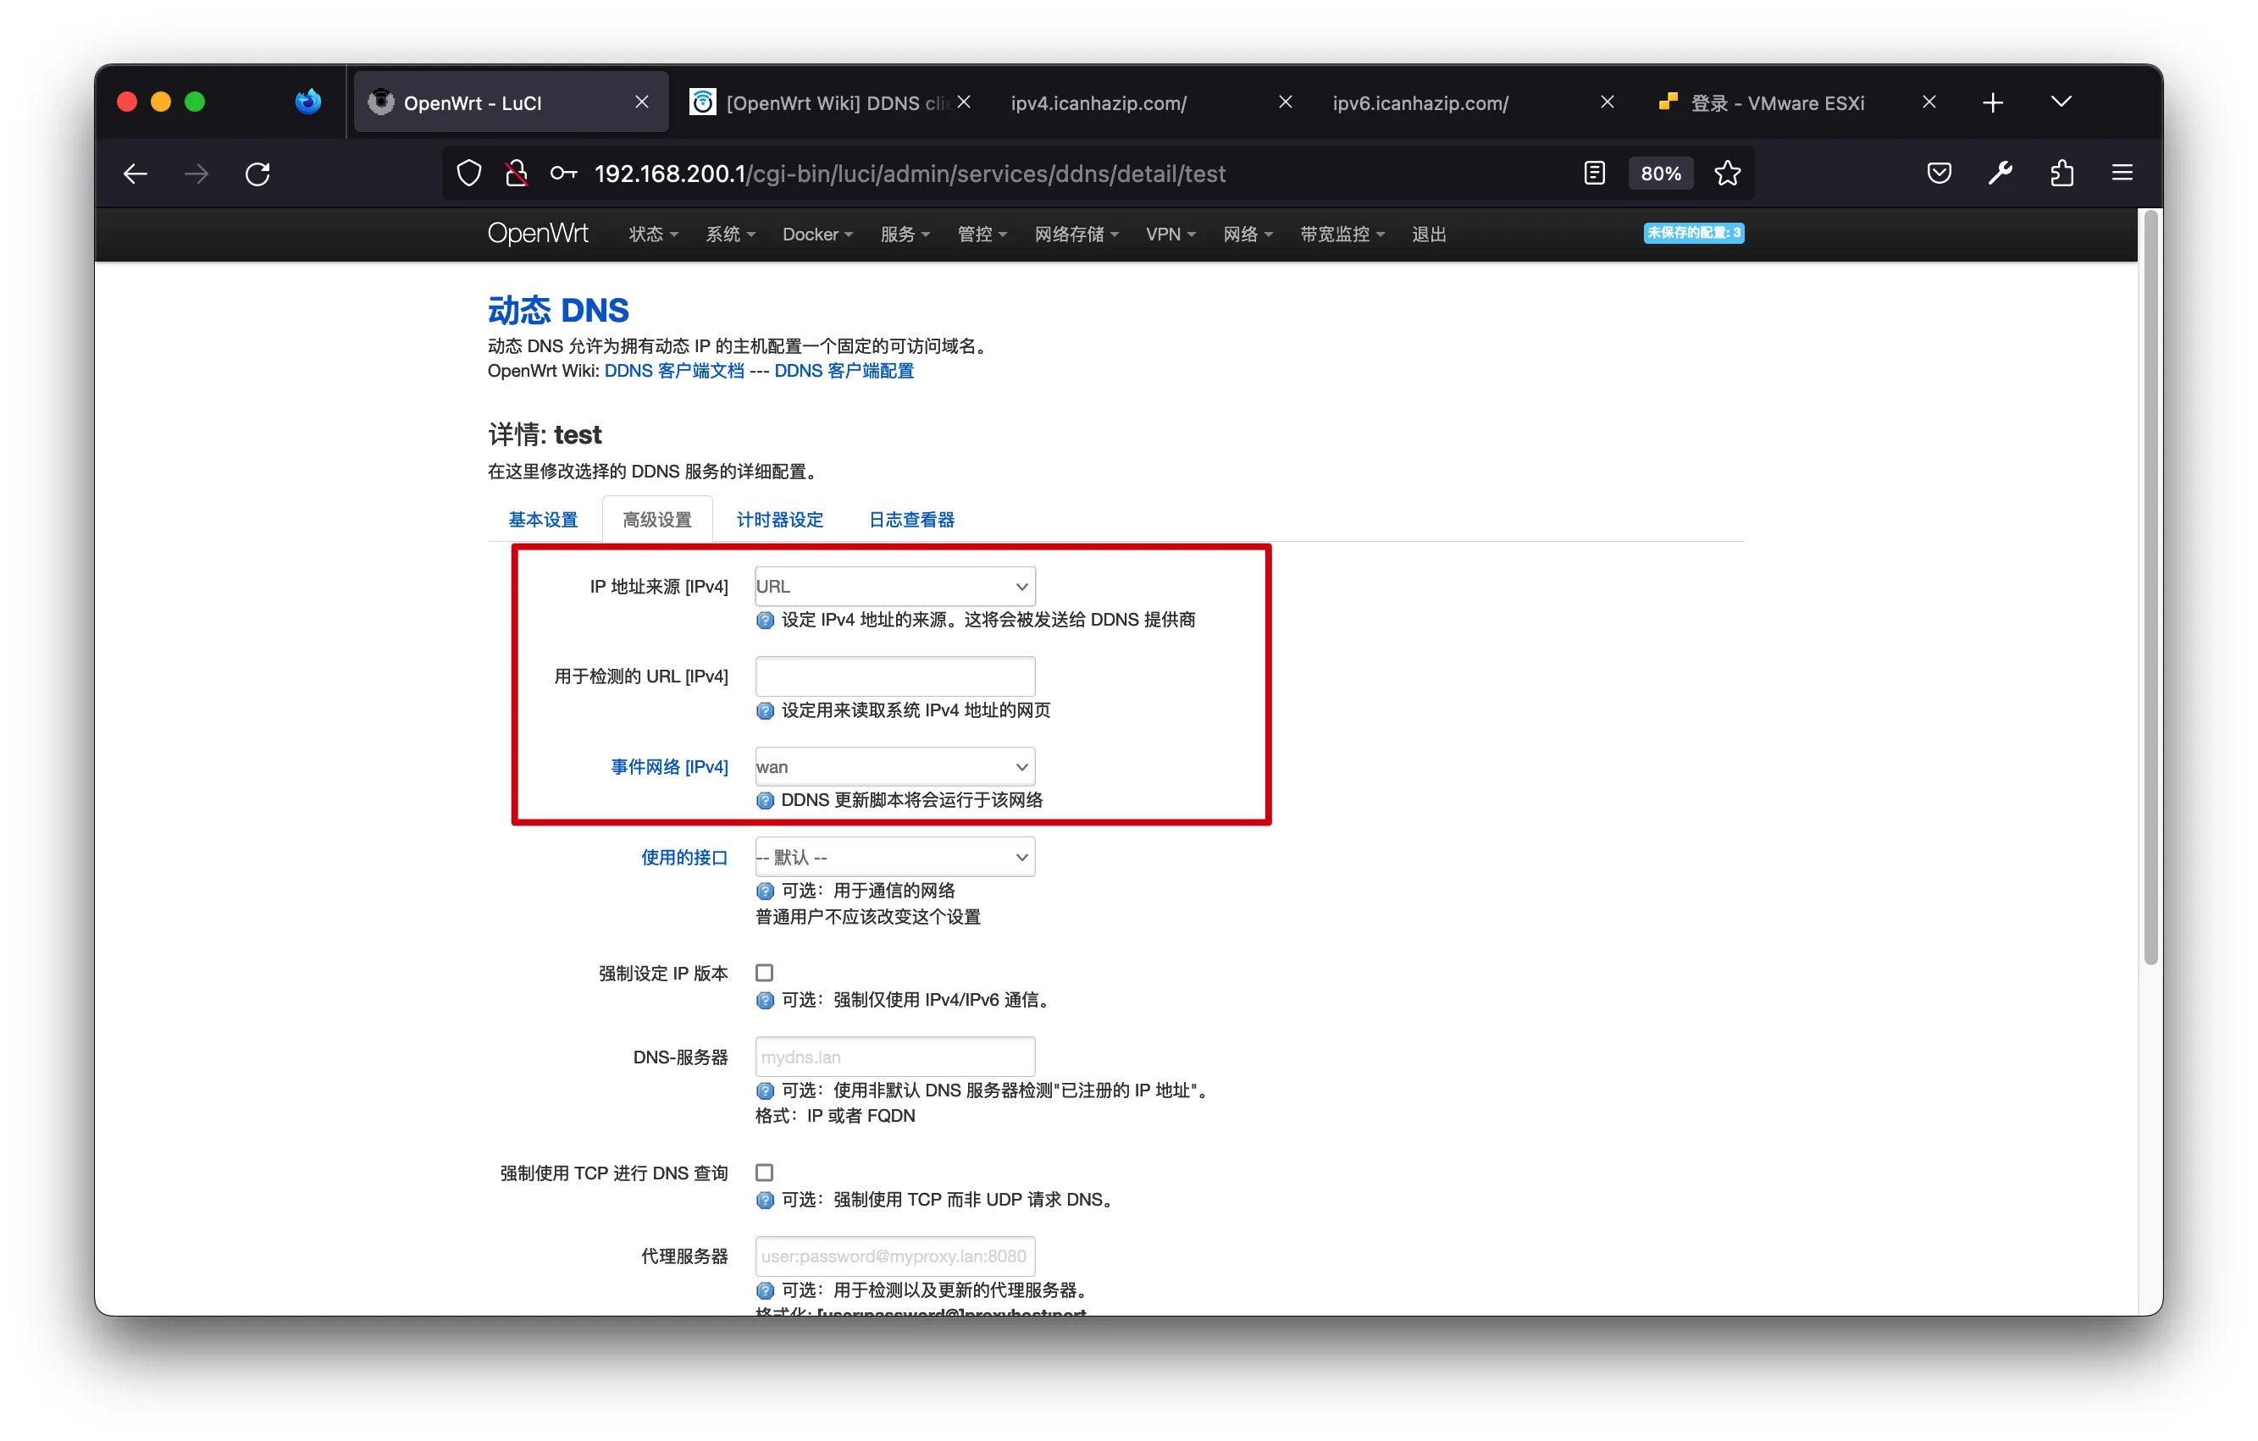Open Firefox View icon

[307, 102]
